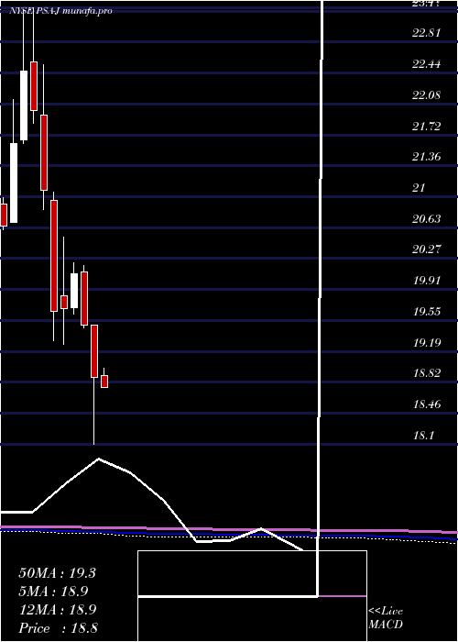Viewport: 458px width, 642px height.
Task: Click the 18.1 price axis label
Action: pos(423,436)
